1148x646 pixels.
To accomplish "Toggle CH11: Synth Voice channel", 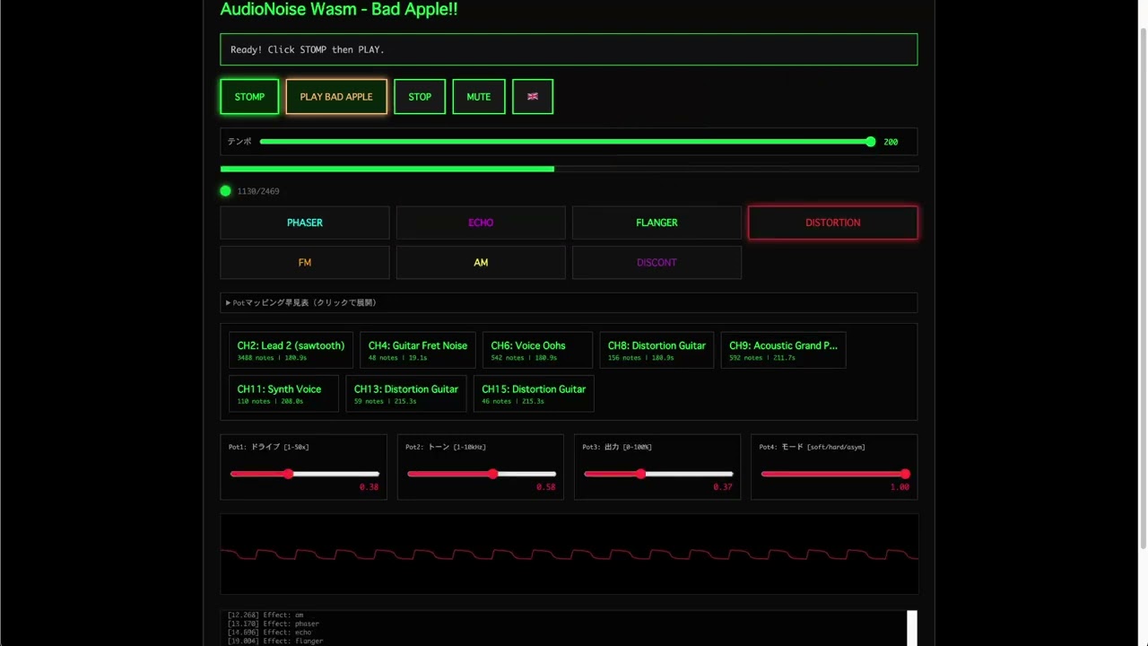I will [x=283, y=394].
